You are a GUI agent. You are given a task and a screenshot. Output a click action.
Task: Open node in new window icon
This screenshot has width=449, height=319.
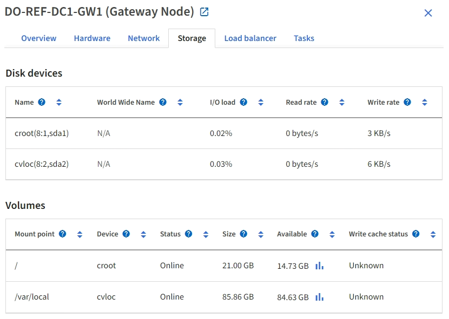click(x=204, y=12)
